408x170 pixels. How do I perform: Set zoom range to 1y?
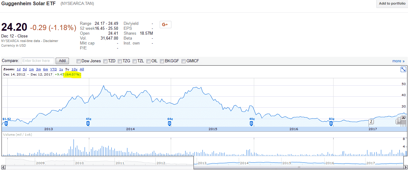[61, 69]
